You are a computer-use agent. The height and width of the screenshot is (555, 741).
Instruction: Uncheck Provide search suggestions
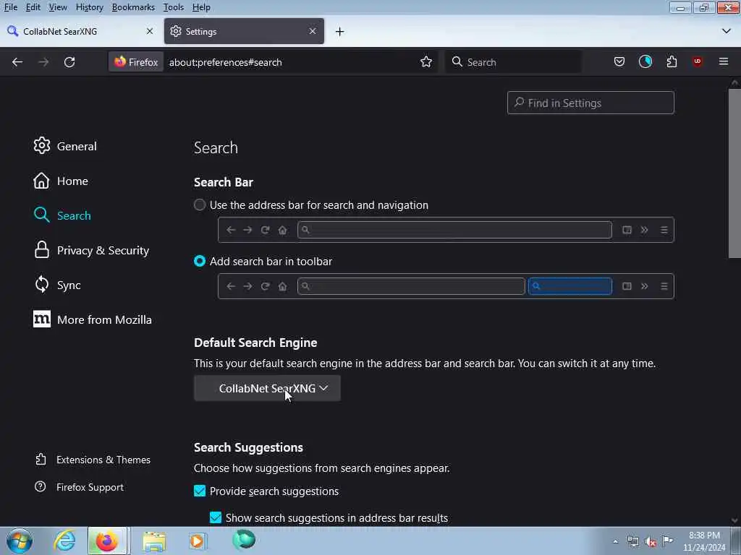click(200, 491)
